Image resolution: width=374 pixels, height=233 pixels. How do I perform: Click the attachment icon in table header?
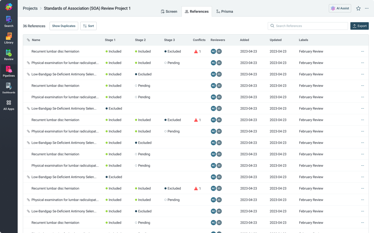tap(28, 40)
